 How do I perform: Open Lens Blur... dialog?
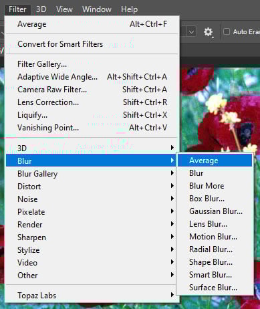[215, 224]
